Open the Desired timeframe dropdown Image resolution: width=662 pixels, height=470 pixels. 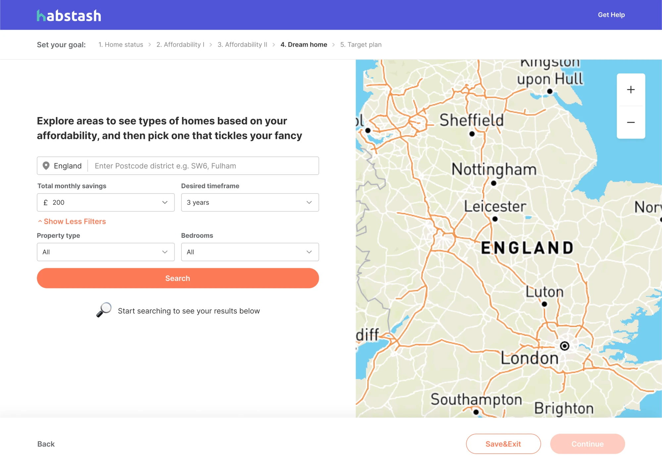[250, 202]
